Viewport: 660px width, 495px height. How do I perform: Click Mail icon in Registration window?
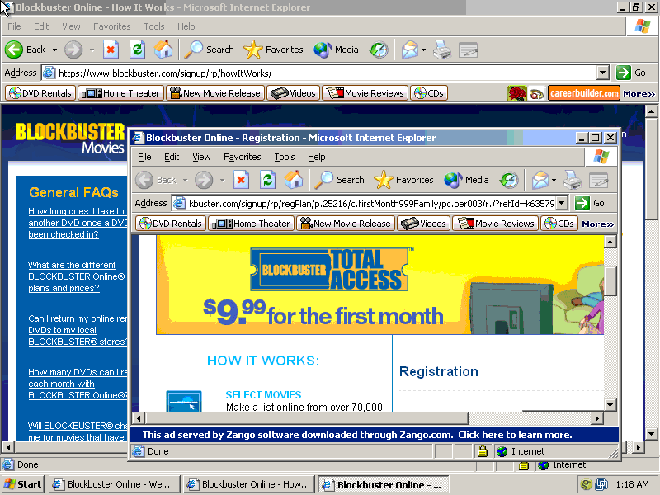pyautogui.click(x=540, y=180)
